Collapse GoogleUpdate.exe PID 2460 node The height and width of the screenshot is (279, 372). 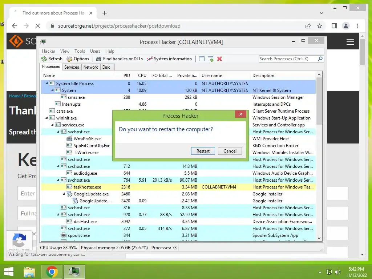64,194
